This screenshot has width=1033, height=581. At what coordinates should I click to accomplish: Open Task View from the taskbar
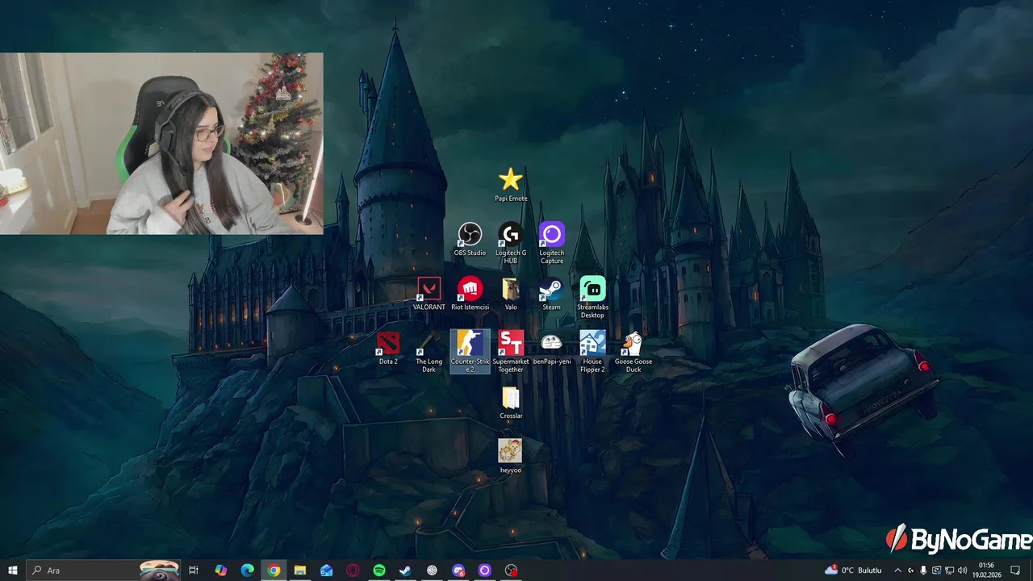194,571
